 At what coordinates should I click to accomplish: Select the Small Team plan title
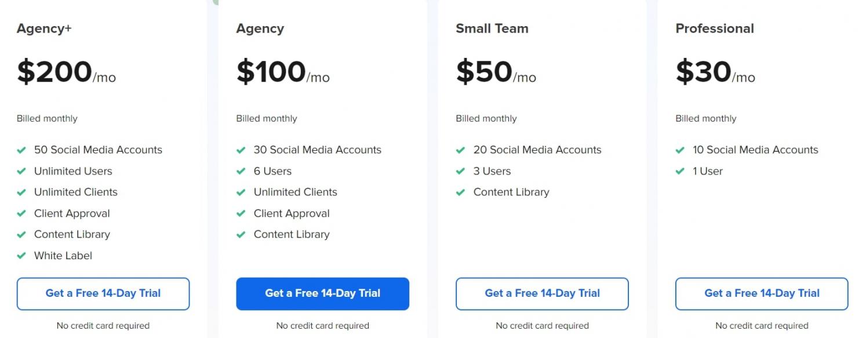pyautogui.click(x=492, y=28)
